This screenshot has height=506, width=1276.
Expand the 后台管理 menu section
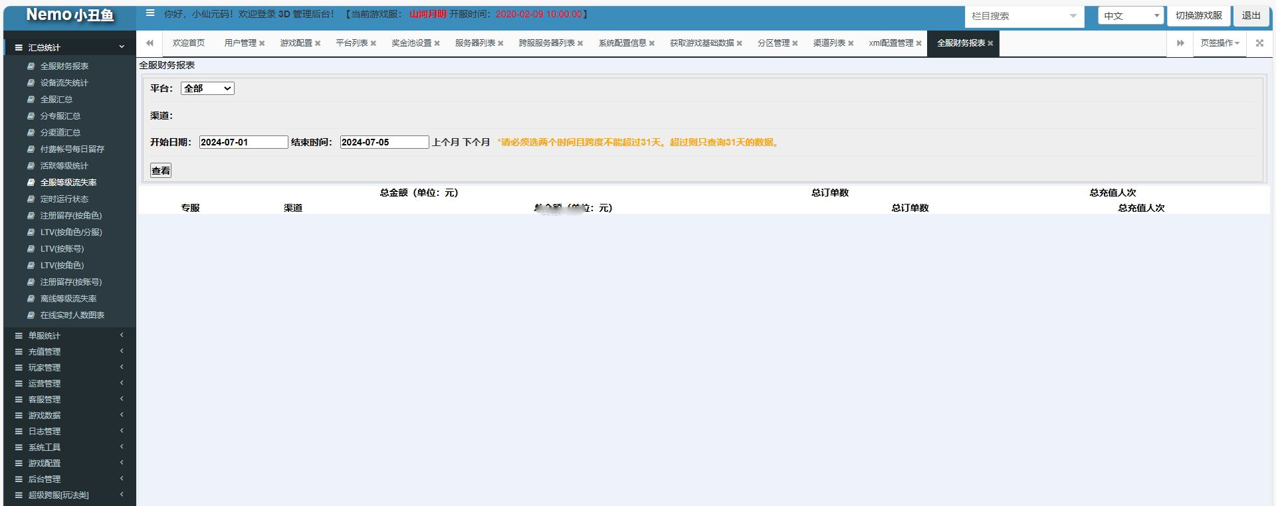[x=70, y=479]
